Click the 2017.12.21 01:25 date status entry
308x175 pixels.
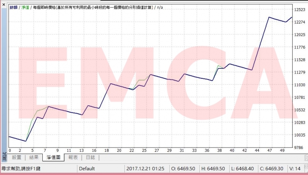click(x=145, y=169)
